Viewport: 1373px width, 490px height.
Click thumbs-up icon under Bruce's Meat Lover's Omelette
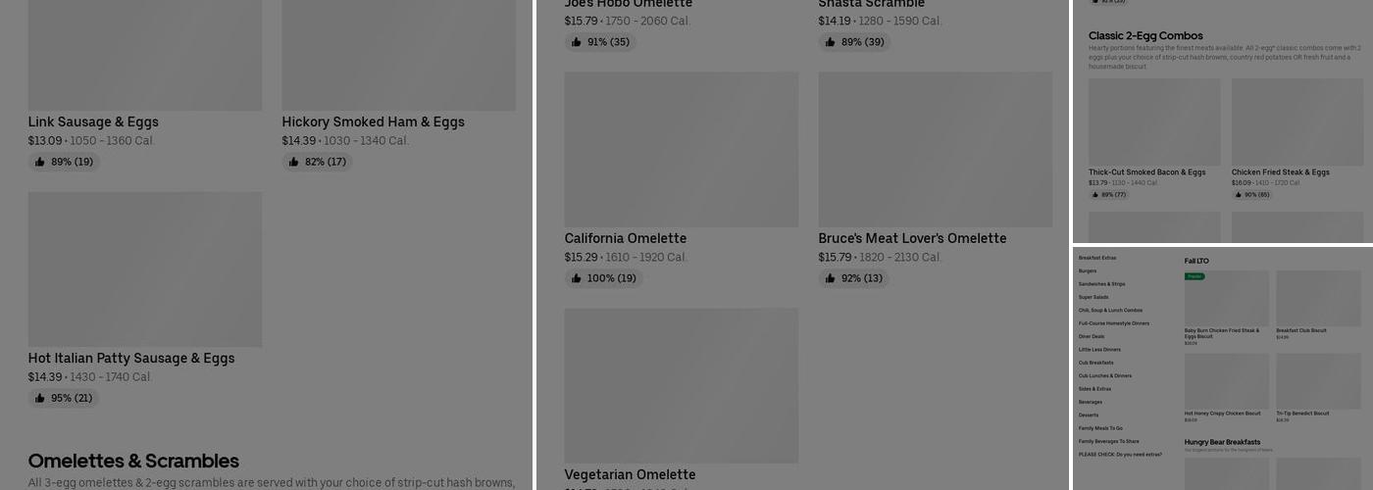[x=831, y=278]
